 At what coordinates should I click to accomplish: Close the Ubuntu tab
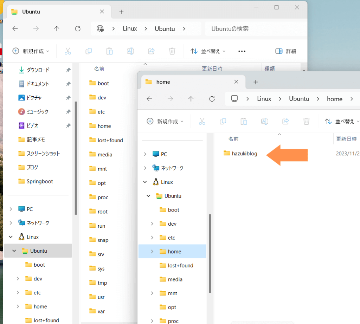pos(102,12)
